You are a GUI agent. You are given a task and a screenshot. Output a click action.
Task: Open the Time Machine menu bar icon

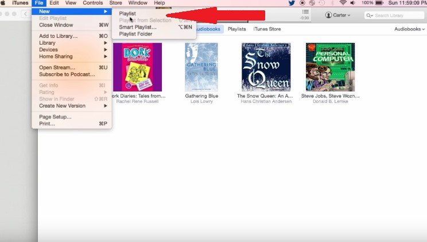tap(322, 3)
